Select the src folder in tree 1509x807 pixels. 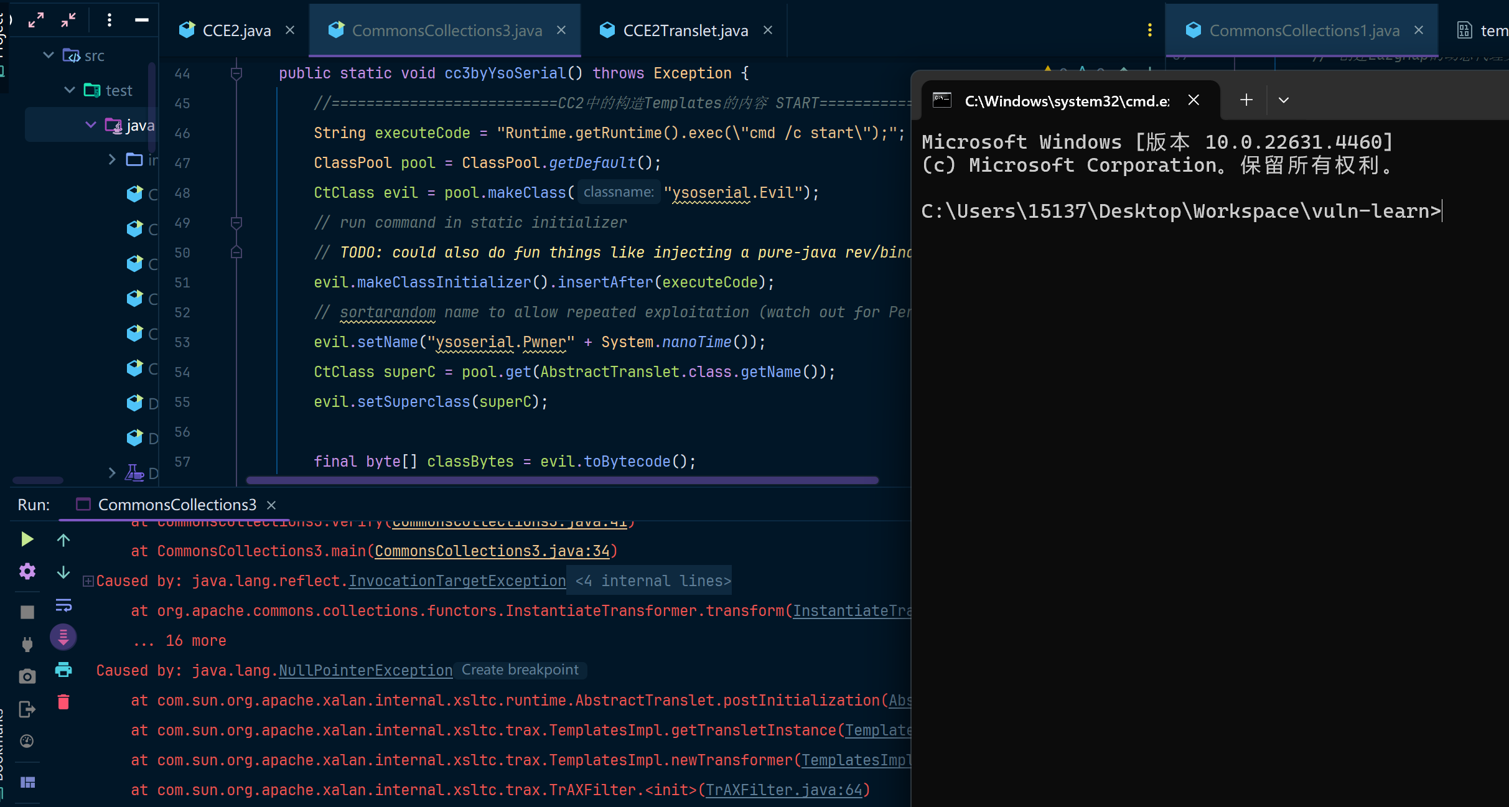[x=94, y=55]
